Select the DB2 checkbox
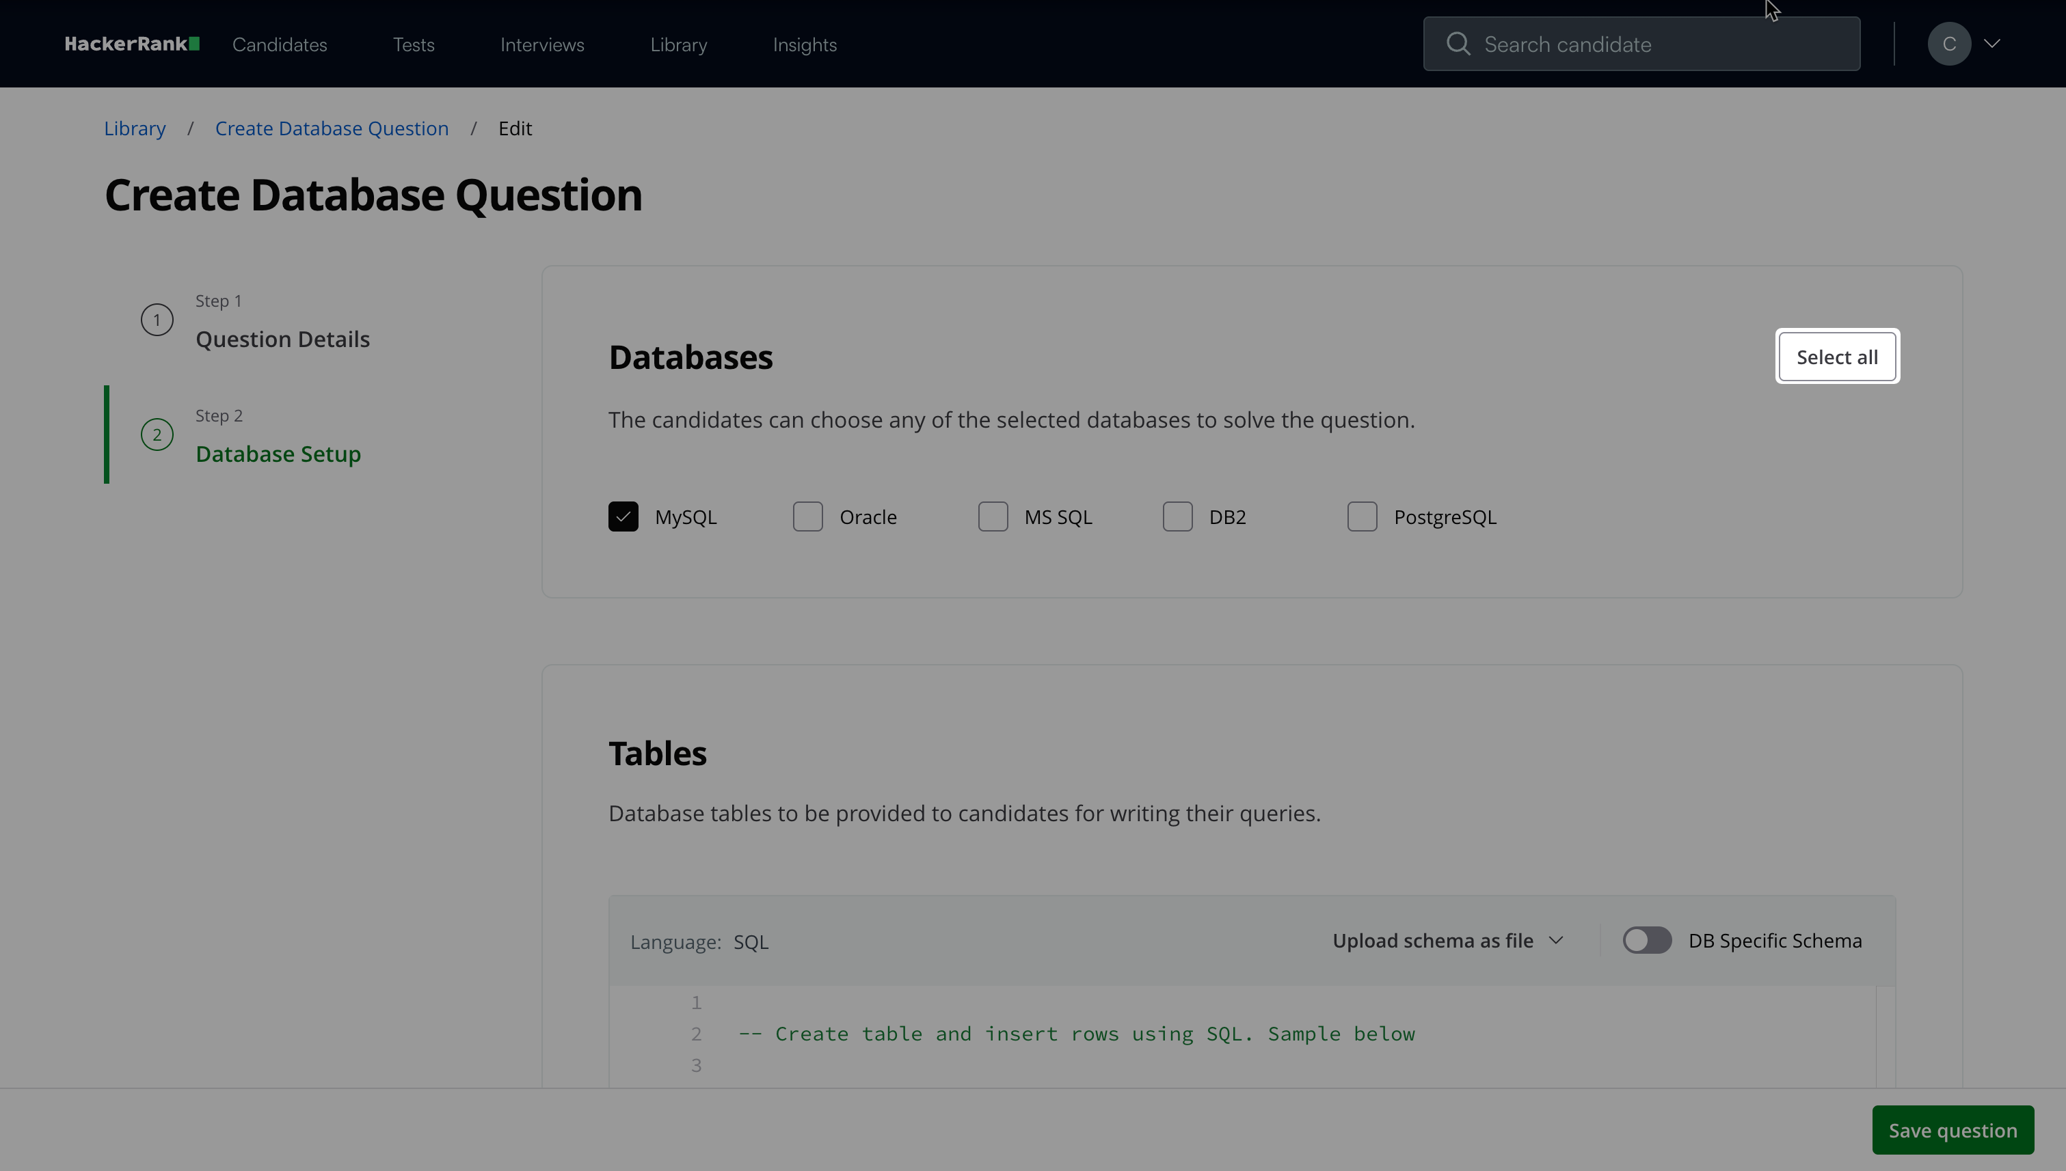 (x=1177, y=516)
